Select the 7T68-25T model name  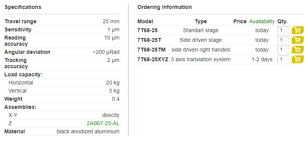[149, 40]
